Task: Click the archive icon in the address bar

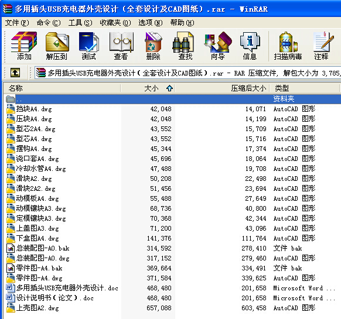Action: (x=40, y=73)
